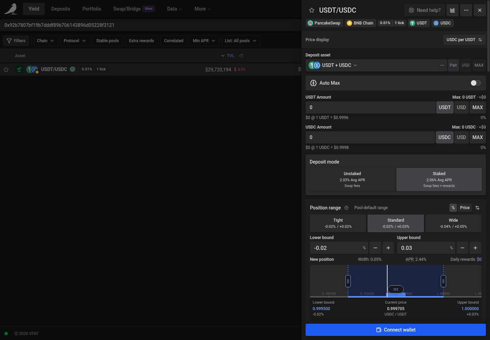Favorite the USDT/USDC pool in panel header
Screen dimensions: 490x340
pos(311,10)
